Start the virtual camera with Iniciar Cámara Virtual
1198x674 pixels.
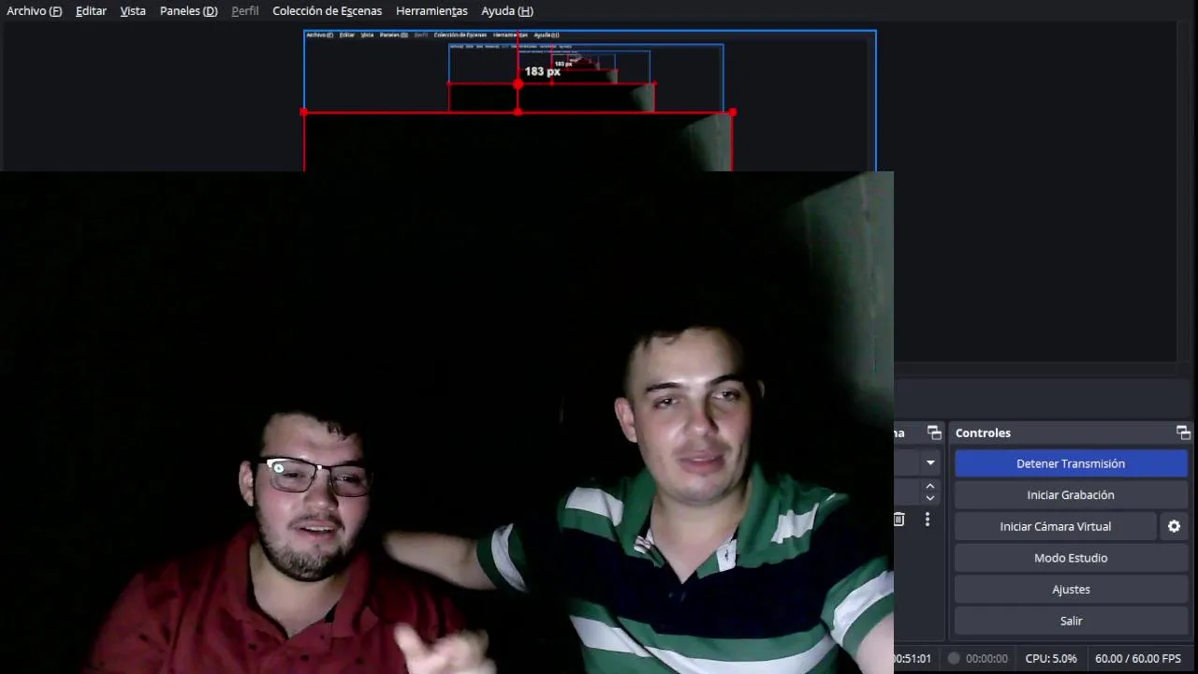click(x=1056, y=526)
